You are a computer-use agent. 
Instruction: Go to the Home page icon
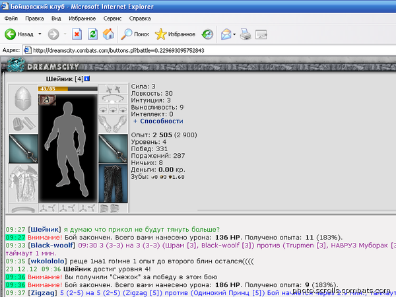108,34
